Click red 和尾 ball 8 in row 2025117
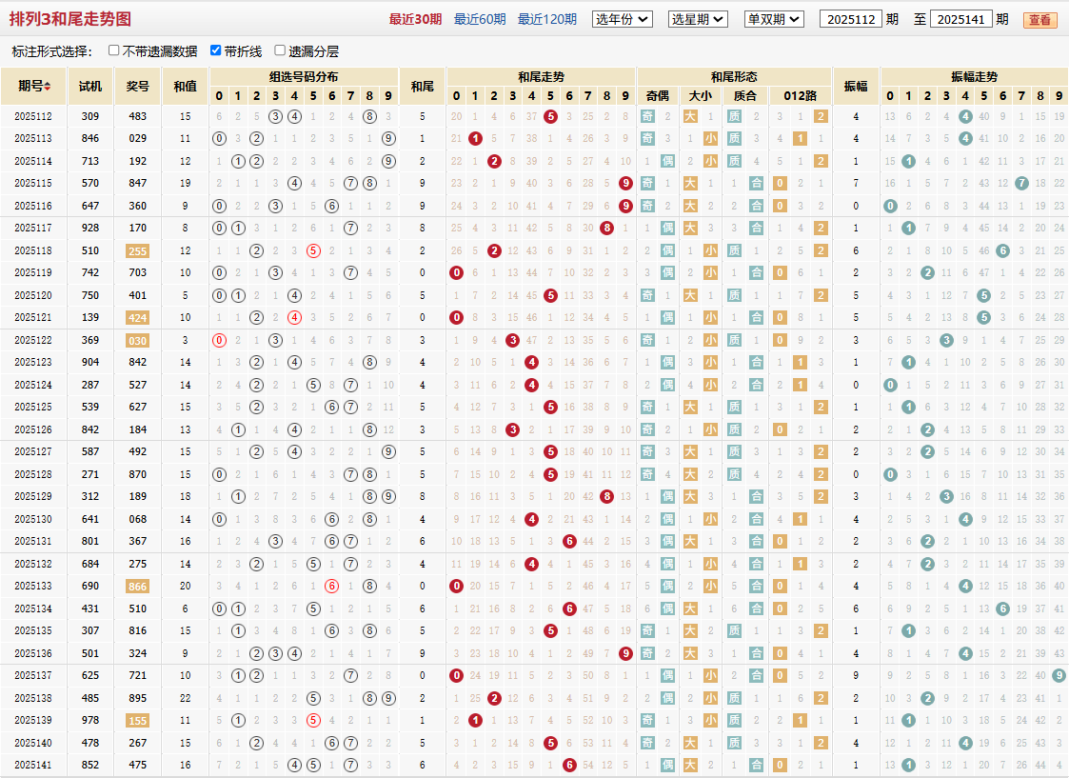The width and height of the screenshot is (1069, 778). 606,229
